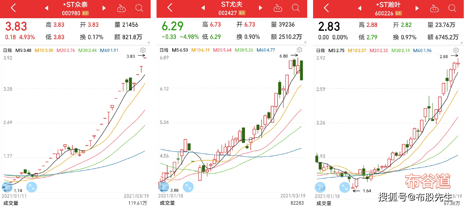Switch to next stock after ST尤夫
This screenshot has height=207, width=464.
(x=261, y=8)
